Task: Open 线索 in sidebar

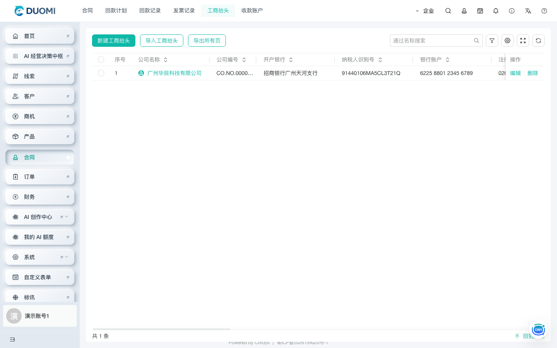Action: 40,76
